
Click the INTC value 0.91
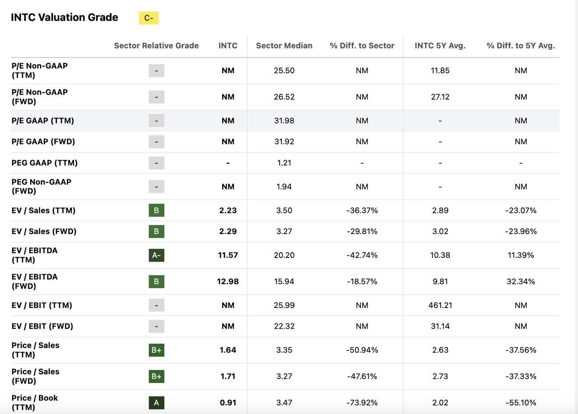[228, 403]
